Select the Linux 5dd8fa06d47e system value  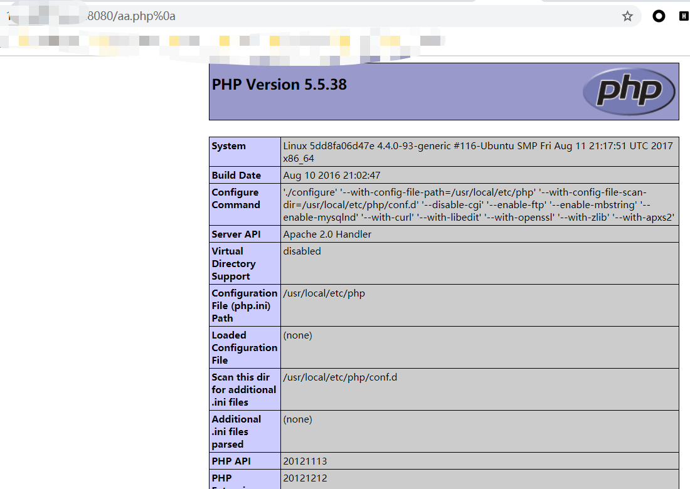[x=478, y=152]
